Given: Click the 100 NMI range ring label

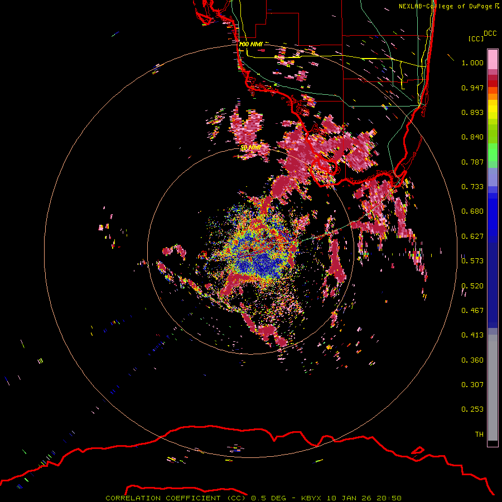Looking at the screenshot, I should pos(250,44).
